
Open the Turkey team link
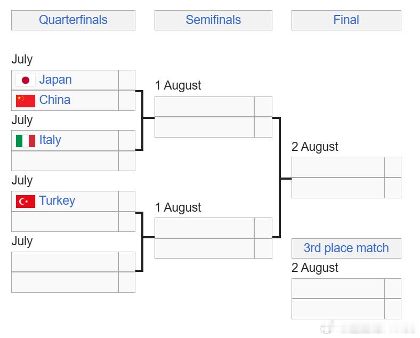coord(57,200)
